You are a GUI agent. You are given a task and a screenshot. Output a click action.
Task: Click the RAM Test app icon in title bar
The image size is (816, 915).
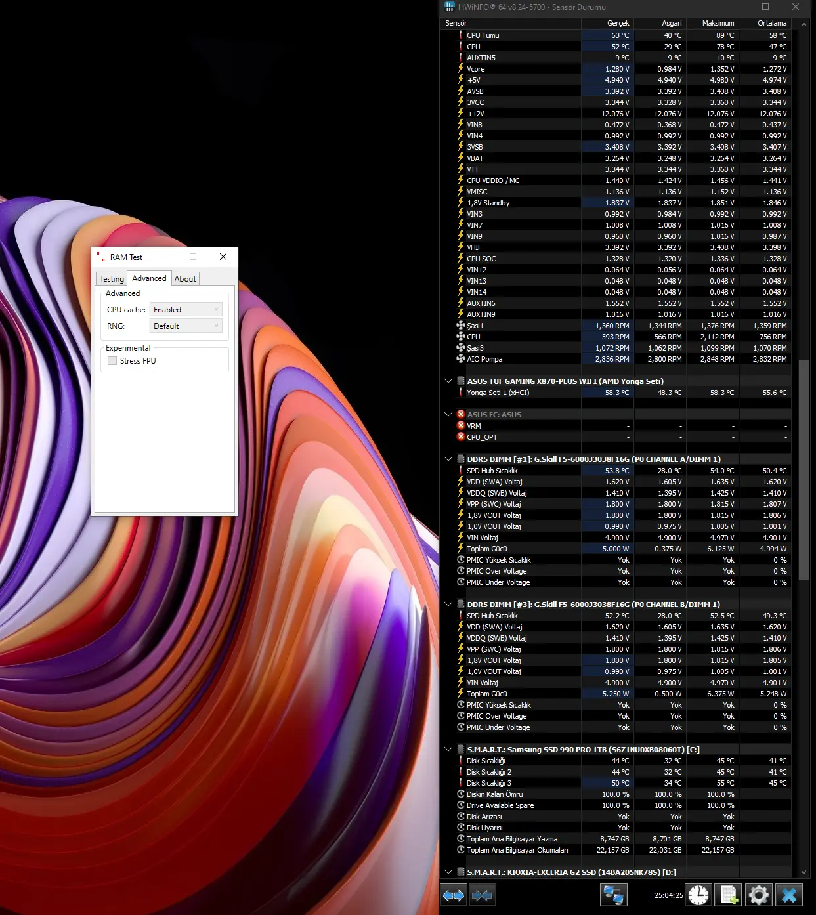[100, 257]
